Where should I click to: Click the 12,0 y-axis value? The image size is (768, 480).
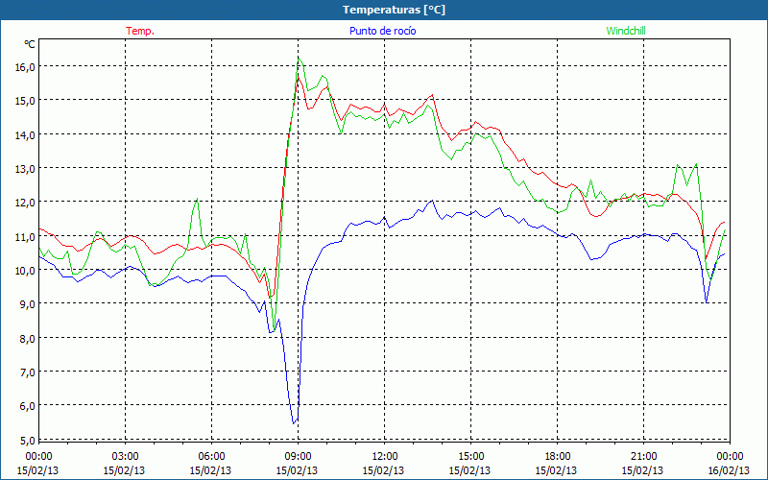coord(25,203)
